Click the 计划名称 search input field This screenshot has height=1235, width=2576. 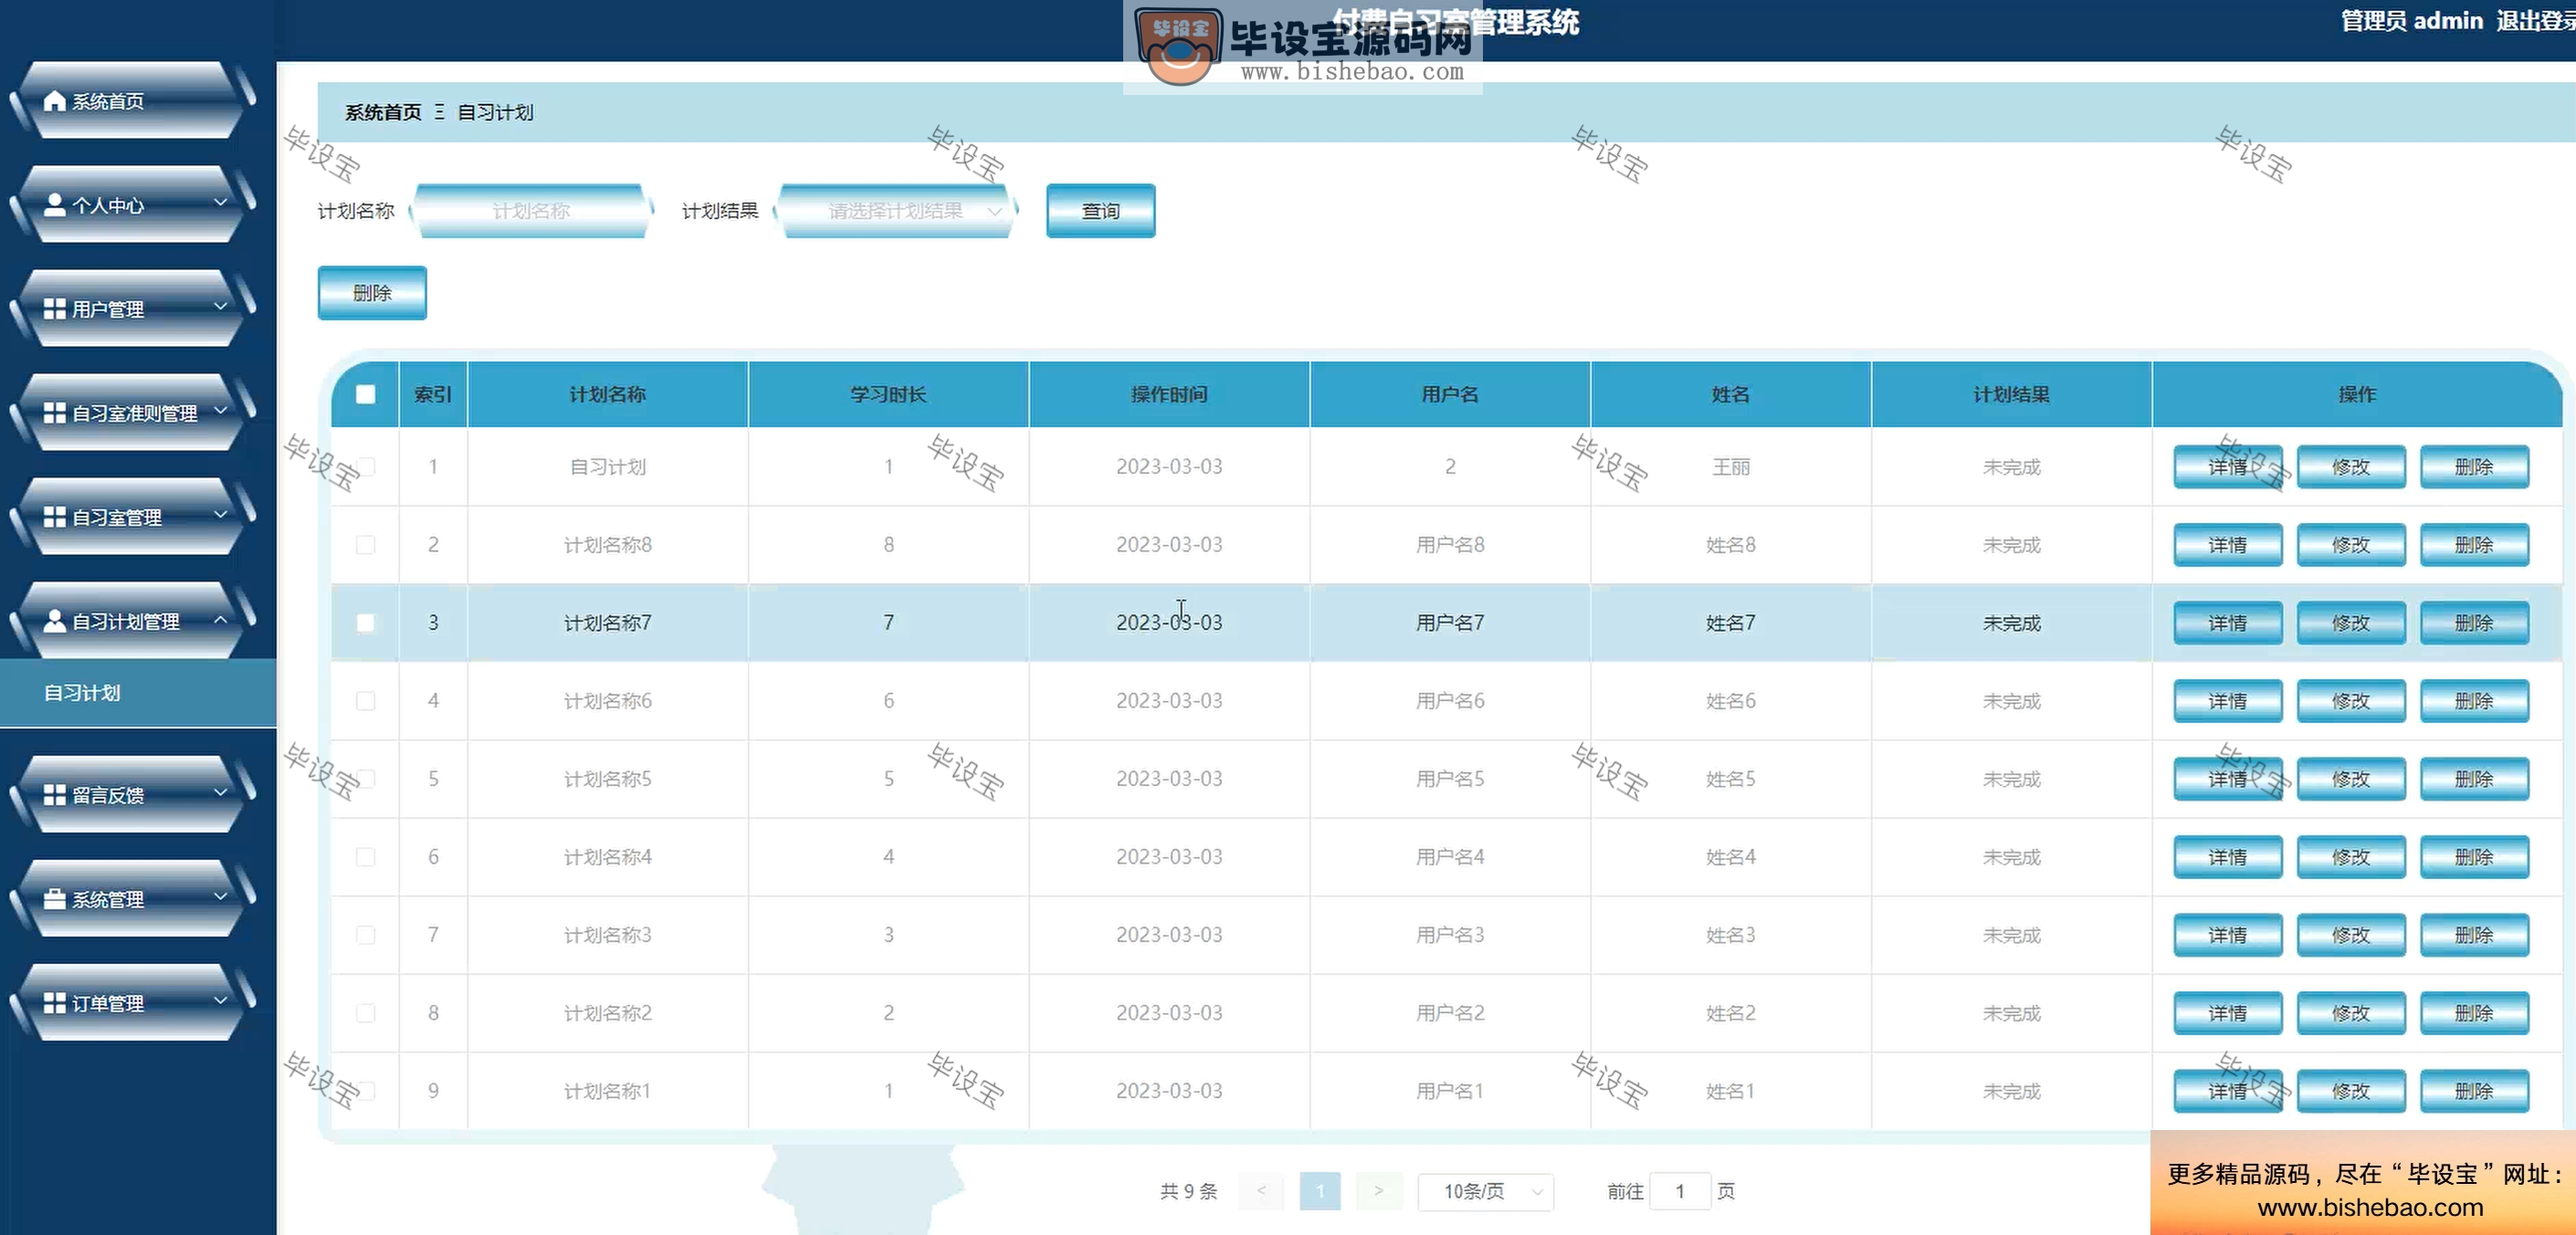coord(532,211)
